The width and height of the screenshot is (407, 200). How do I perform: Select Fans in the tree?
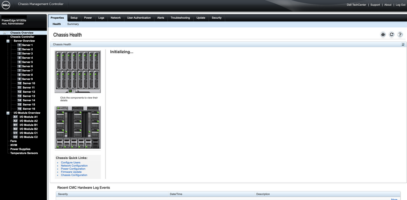tap(13, 141)
